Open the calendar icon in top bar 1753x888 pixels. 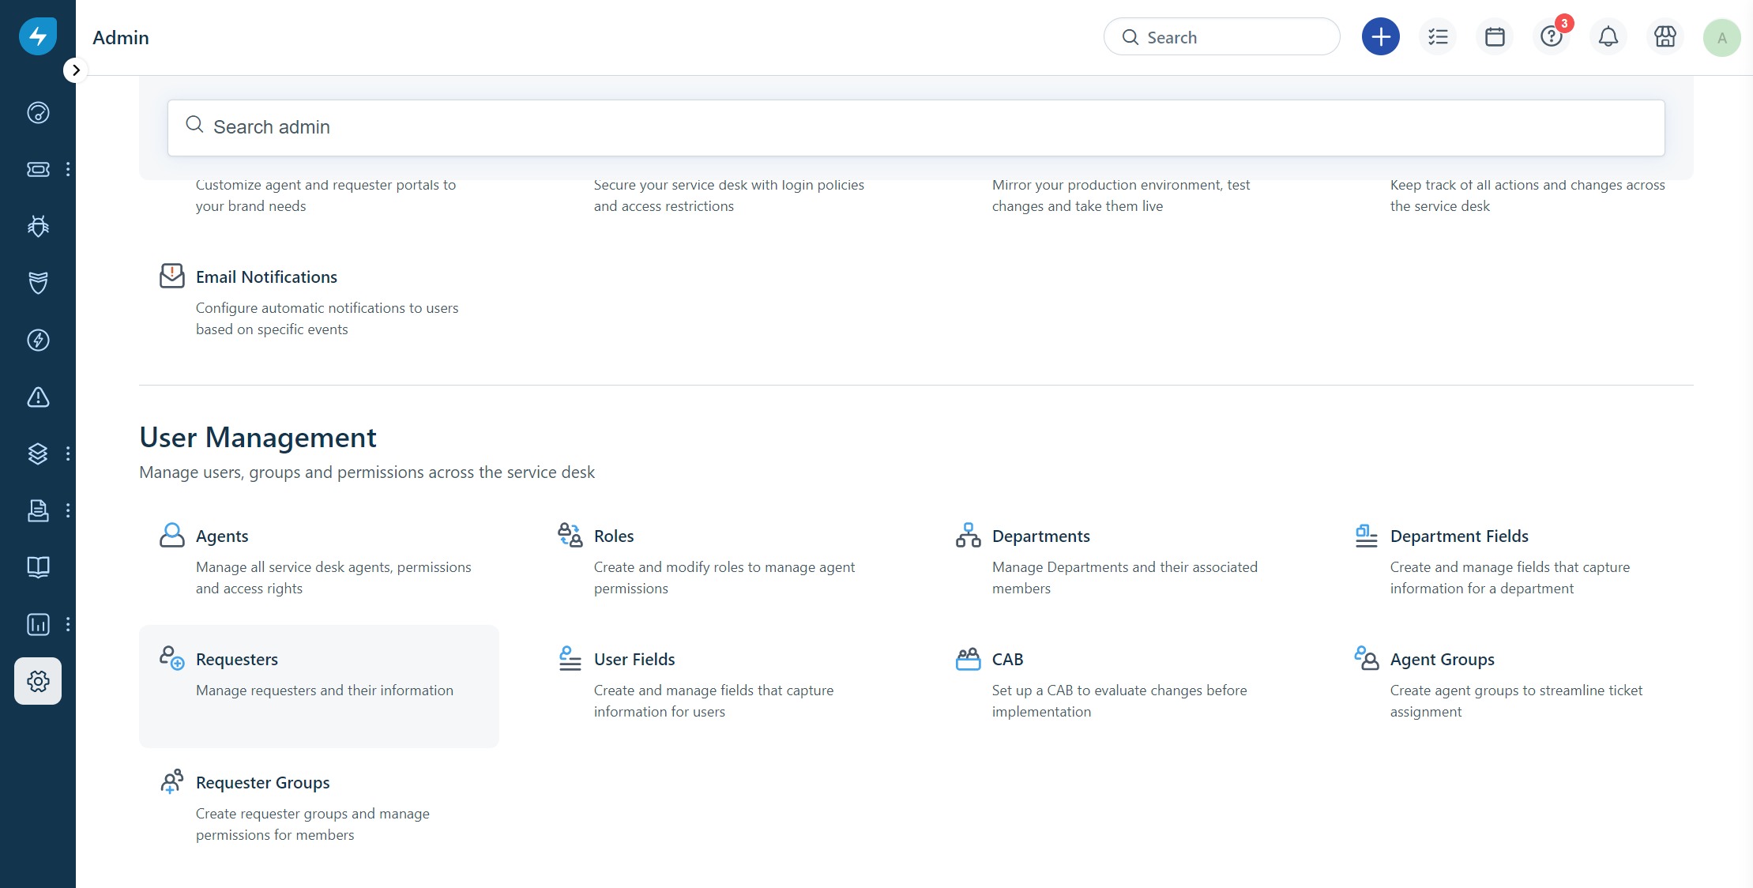pos(1495,37)
